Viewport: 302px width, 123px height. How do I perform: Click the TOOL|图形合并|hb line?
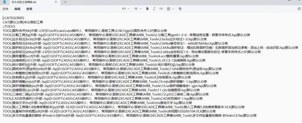85,31
